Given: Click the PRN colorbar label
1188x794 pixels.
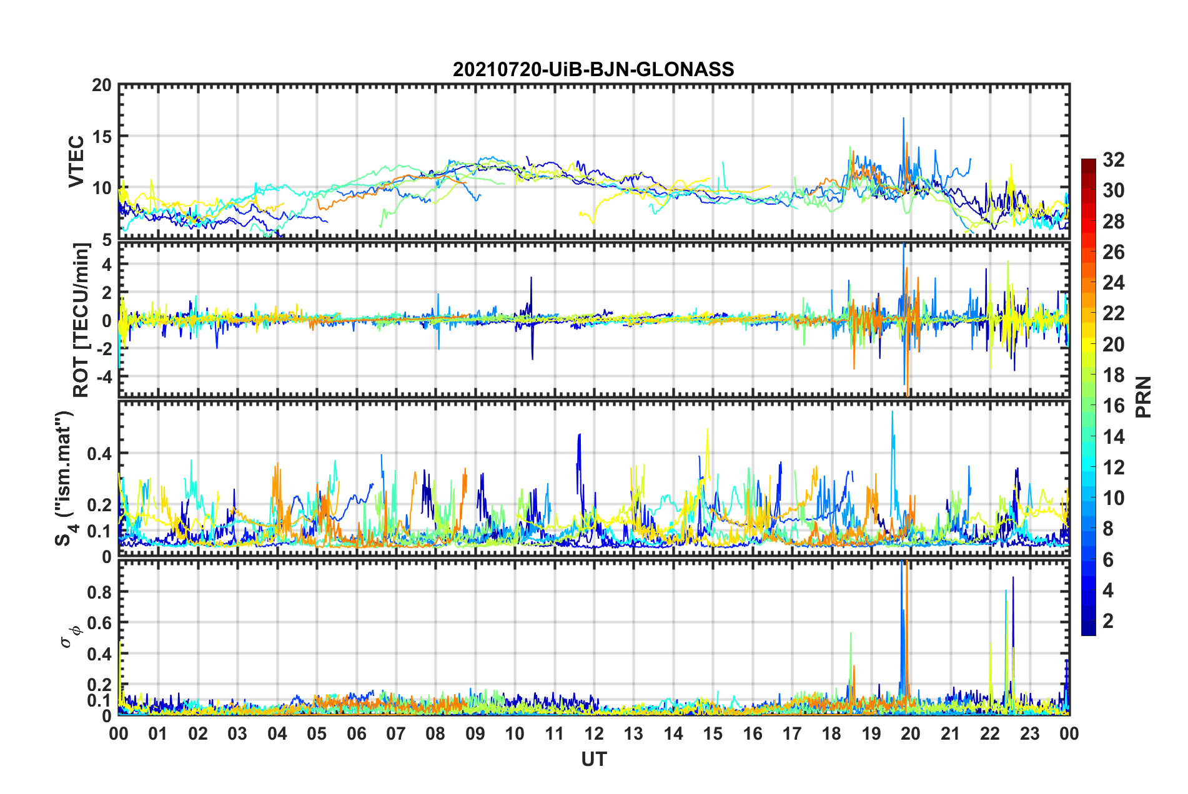Looking at the screenshot, I should [x=1144, y=397].
